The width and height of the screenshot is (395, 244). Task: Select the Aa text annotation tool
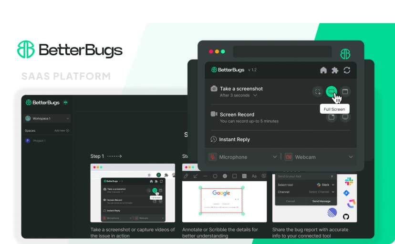pyautogui.click(x=254, y=176)
